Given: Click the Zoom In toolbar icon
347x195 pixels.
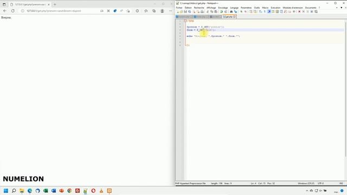Looking at the screenshot, I should [x=241, y=11].
